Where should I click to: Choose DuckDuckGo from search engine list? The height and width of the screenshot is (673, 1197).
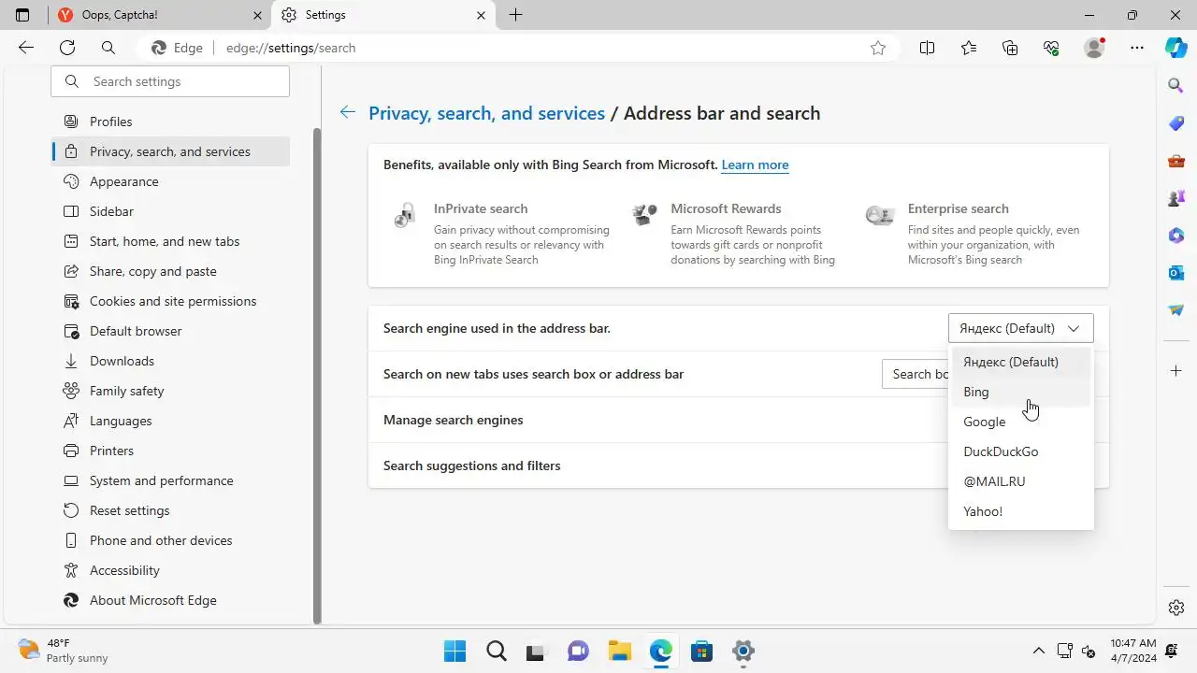[1020, 451]
